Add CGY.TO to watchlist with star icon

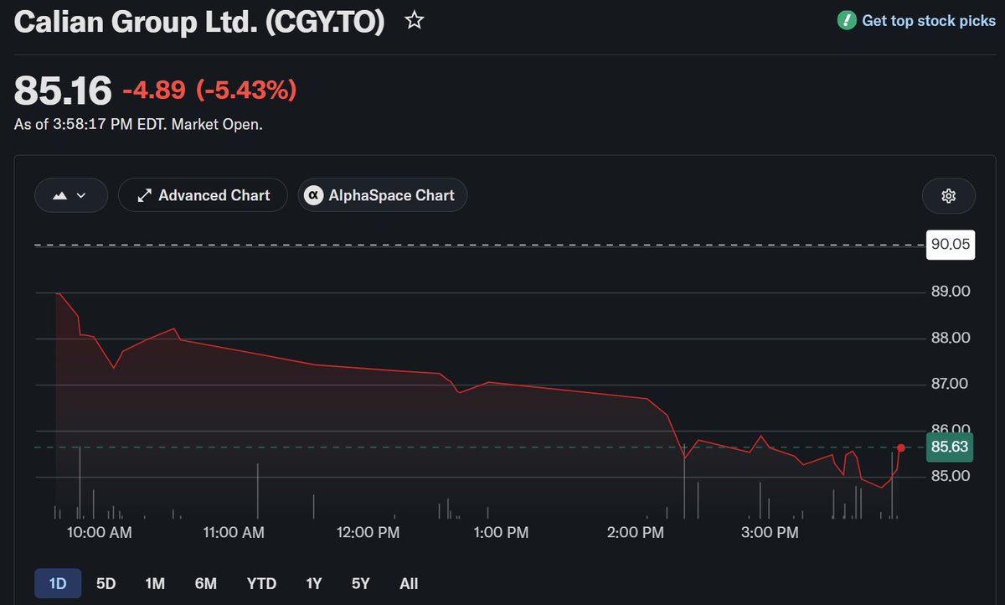tap(414, 21)
